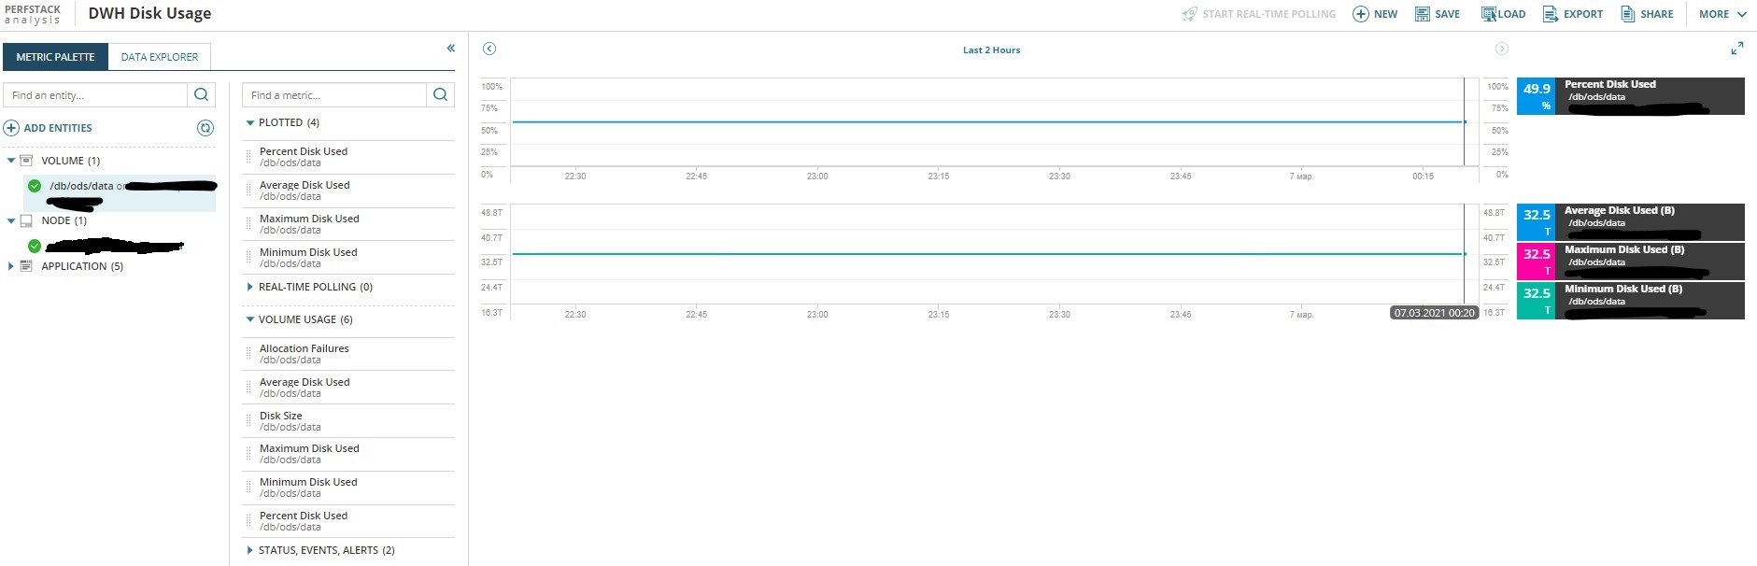Select Average Disk Used under Volume Usage
This screenshot has height=566, width=1757.
coord(348,388)
